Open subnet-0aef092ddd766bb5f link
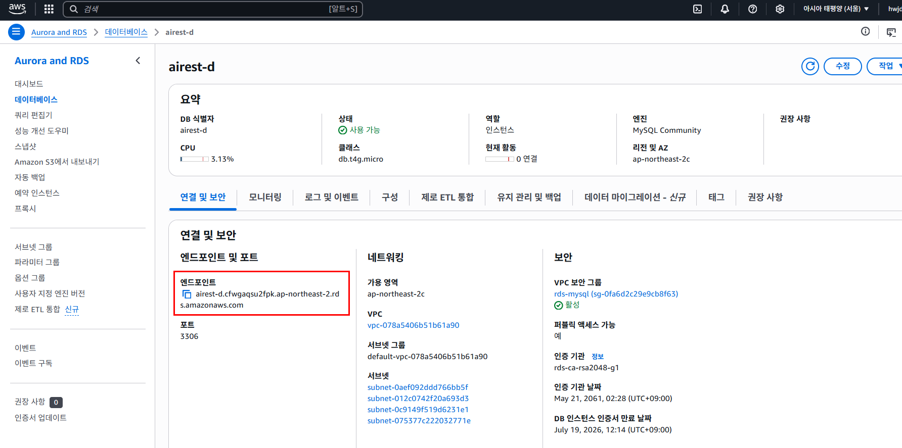The height and width of the screenshot is (448, 902). pyautogui.click(x=418, y=387)
